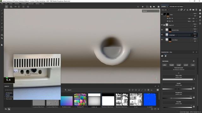Add a fill layer with the bucket icon

187,10
